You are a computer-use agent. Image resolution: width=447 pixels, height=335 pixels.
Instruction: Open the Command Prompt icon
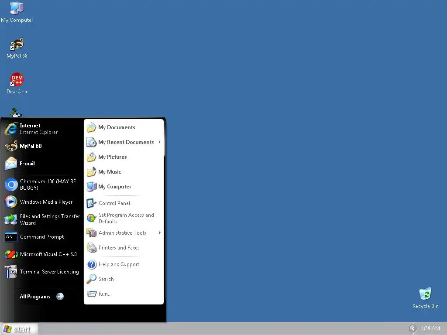coord(11,237)
